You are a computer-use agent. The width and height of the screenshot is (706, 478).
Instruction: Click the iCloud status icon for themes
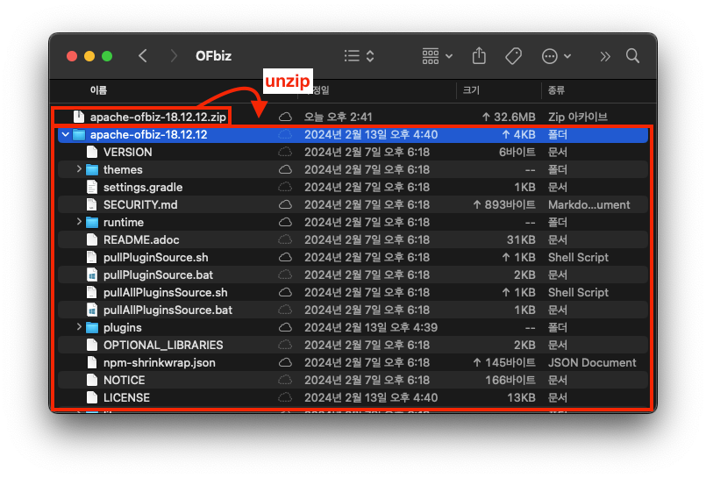285,169
